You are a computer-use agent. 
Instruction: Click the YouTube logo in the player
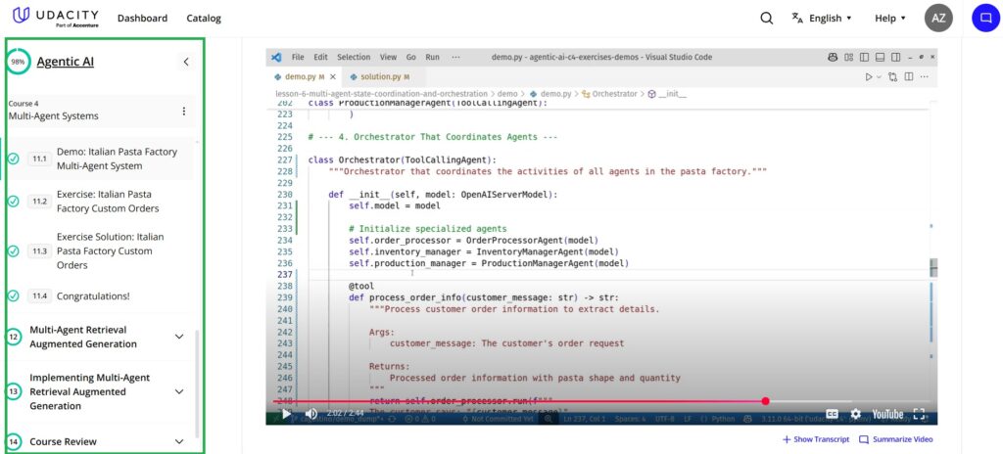(887, 414)
